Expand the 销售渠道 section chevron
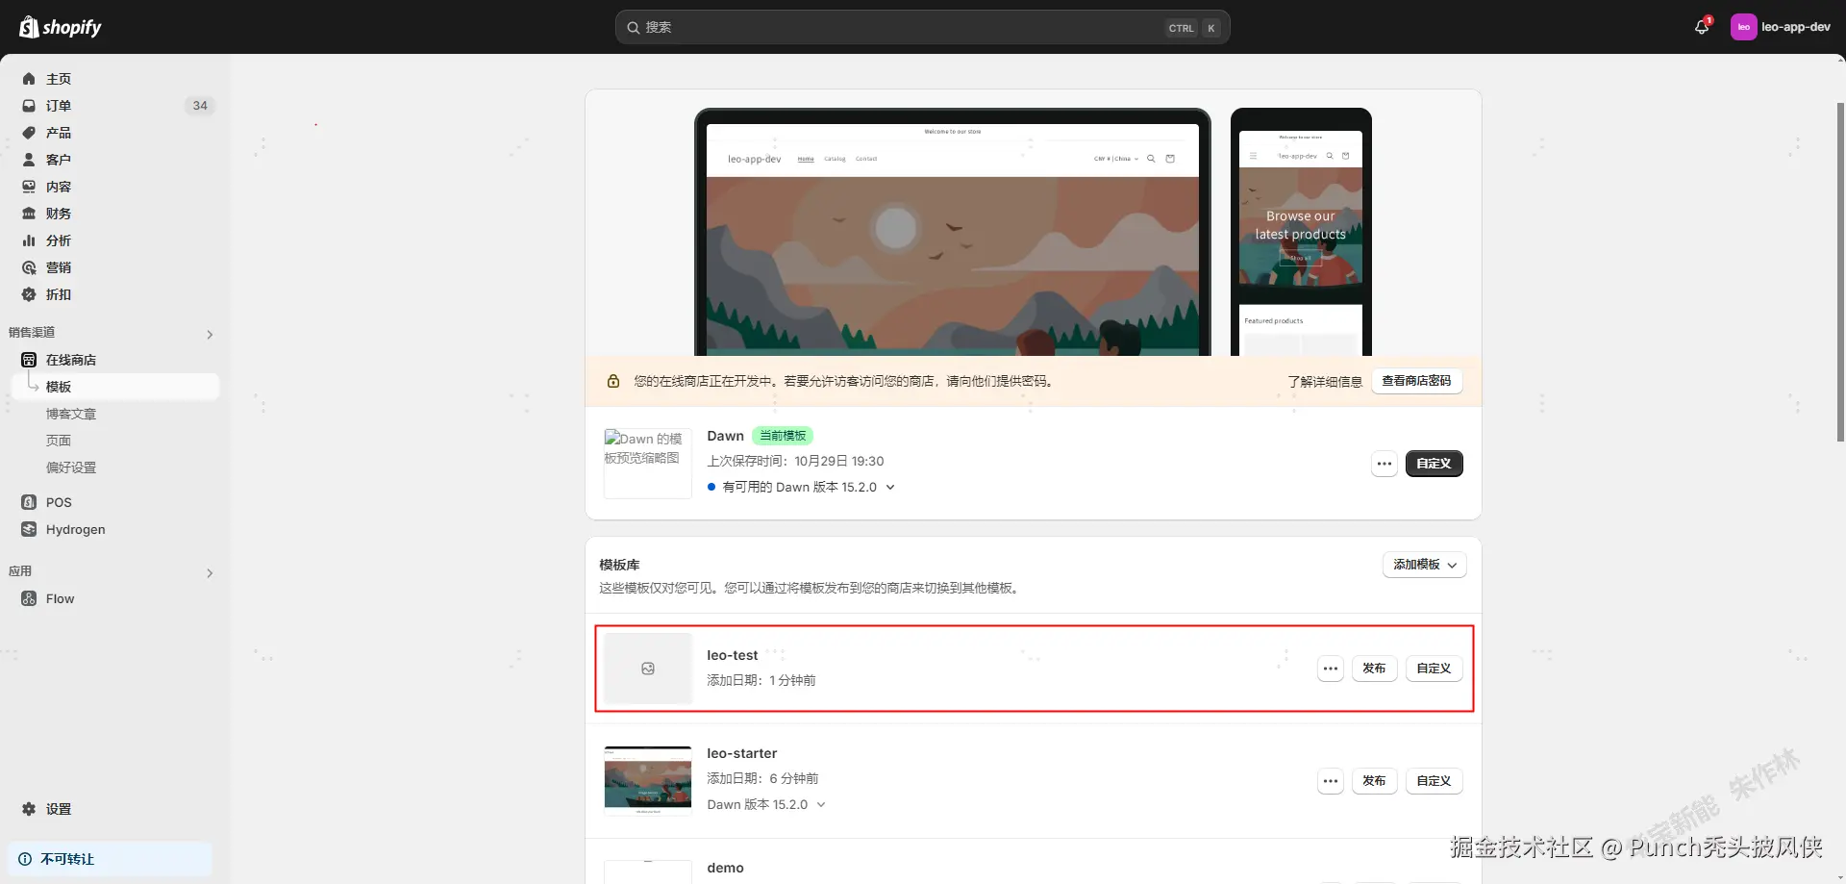The width and height of the screenshot is (1846, 884). 210,335
